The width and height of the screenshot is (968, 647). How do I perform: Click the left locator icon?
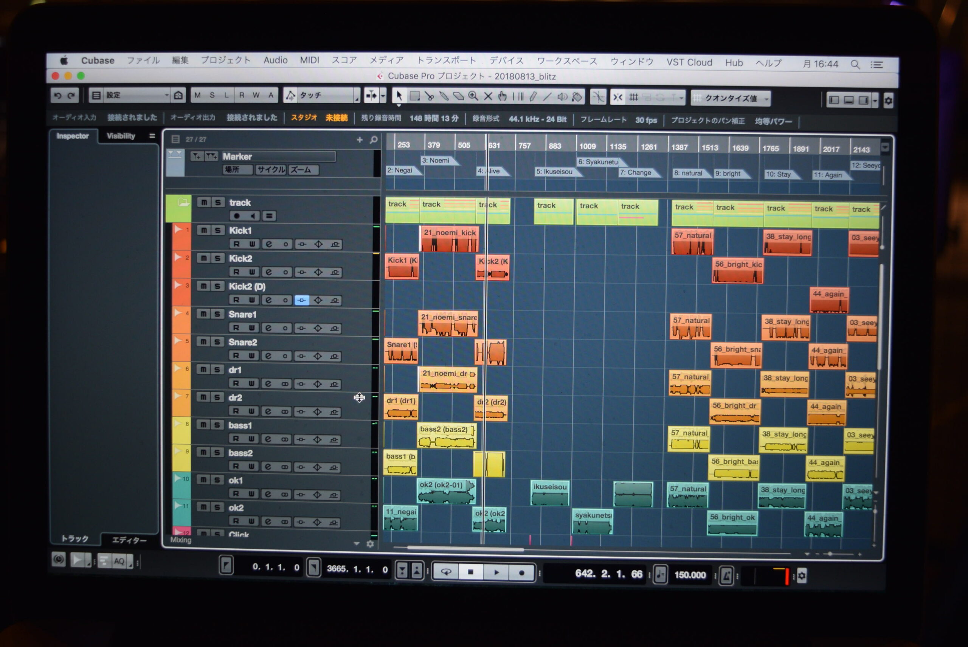tap(226, 565)
